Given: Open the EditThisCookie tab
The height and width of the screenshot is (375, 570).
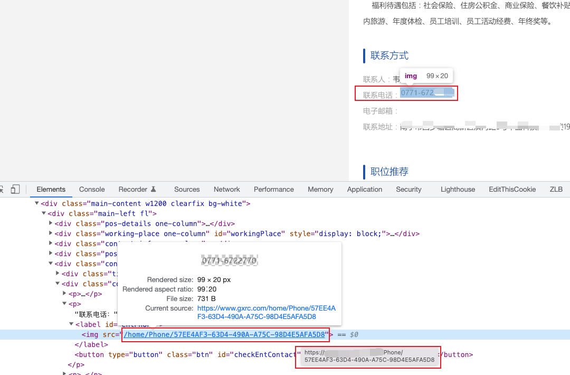Looking at the screenshot, I should tap(512, 190).
